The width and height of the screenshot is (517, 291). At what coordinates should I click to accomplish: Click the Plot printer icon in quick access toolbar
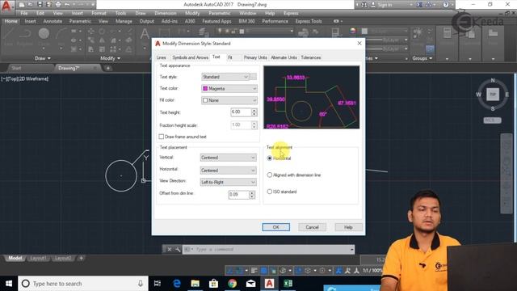tap(58, 5)
